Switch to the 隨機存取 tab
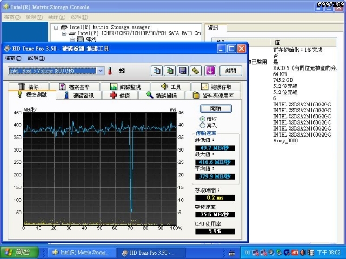The height and width of the screenshot is (259, 346). (x=216, y=86)
